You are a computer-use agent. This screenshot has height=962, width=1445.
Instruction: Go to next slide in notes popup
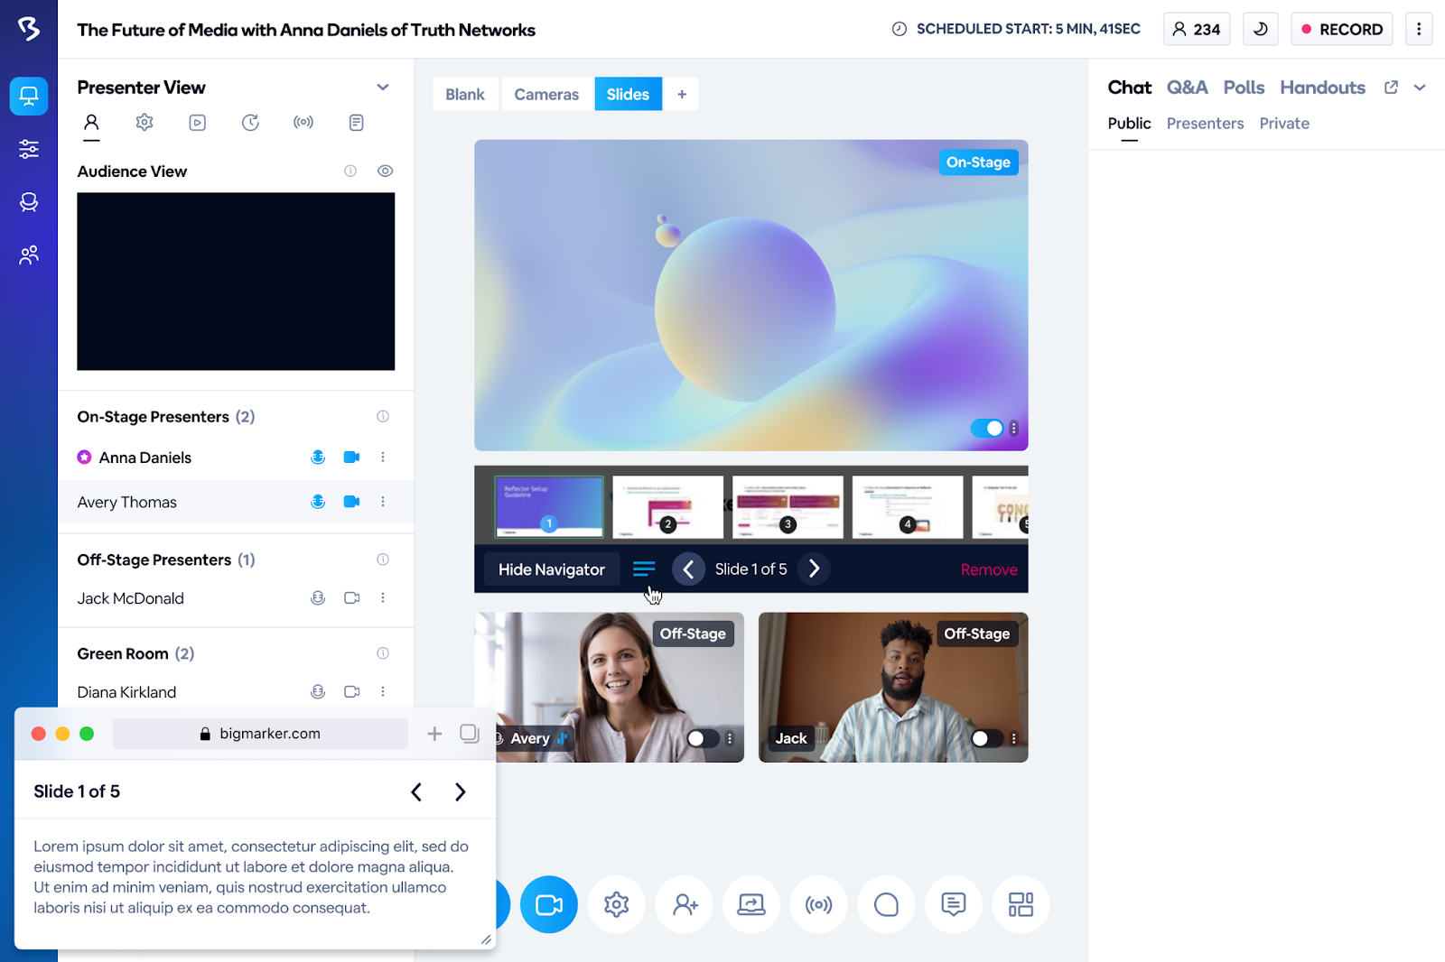pos(461,791)
